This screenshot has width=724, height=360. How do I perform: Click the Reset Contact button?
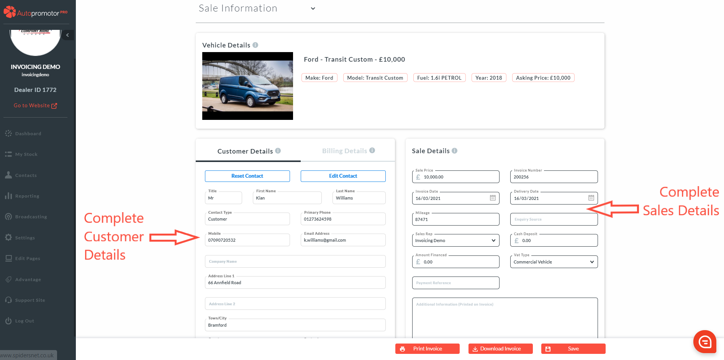click(247, 176)
